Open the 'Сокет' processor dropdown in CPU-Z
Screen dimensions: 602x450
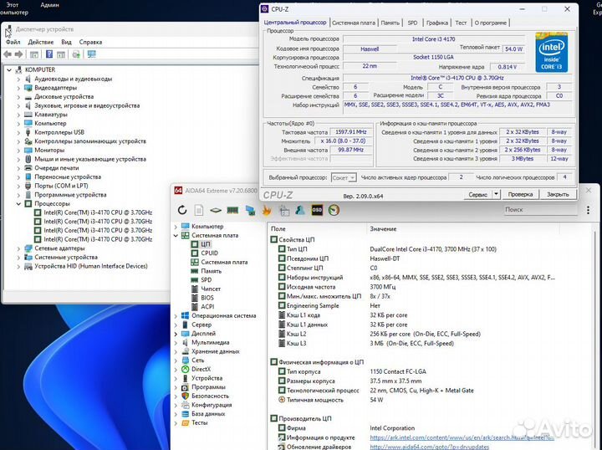pyautogui.click(x=344, y=178)
